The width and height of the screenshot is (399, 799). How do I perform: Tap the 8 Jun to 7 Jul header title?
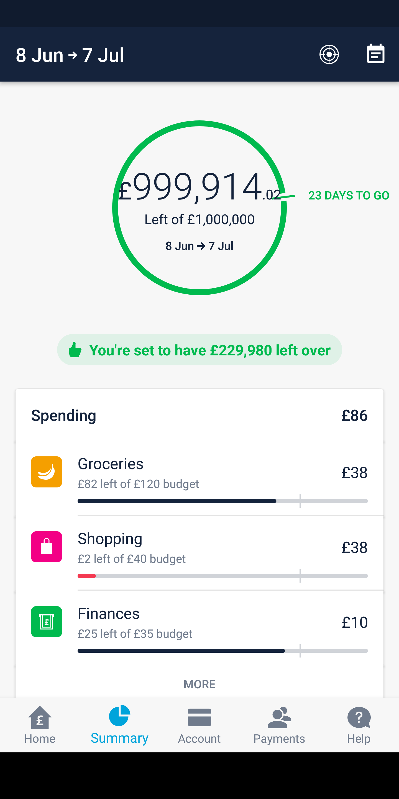tap(70, 55)
